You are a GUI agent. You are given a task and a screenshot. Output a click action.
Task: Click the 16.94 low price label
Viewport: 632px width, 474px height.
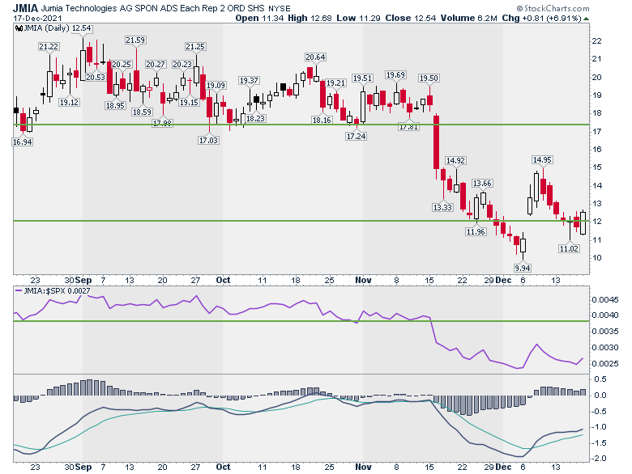(x=22, y=142)
